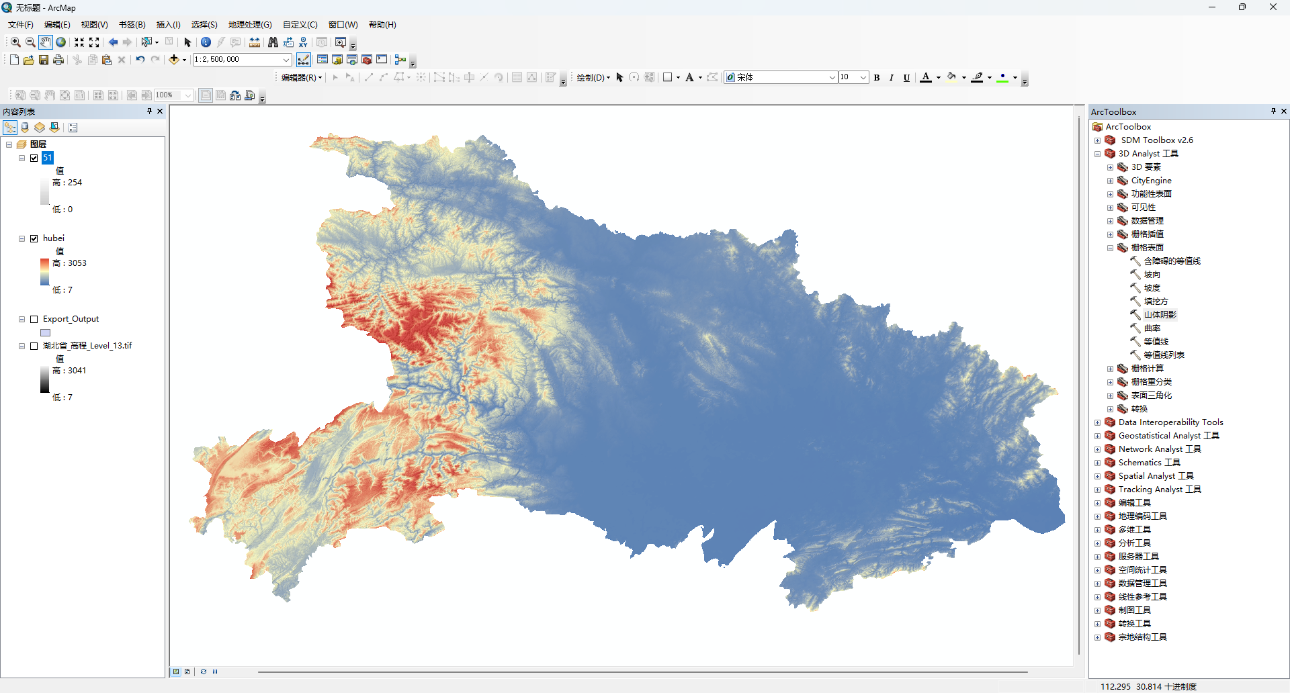Screen dimensions: 1290x693
Task: Click the Full Extent globe icon
Action: (60, 42)
